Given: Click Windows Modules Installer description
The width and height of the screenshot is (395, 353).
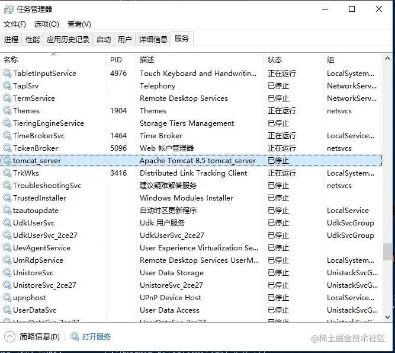Looking at the screenshot, I should [x=187, y=198].
